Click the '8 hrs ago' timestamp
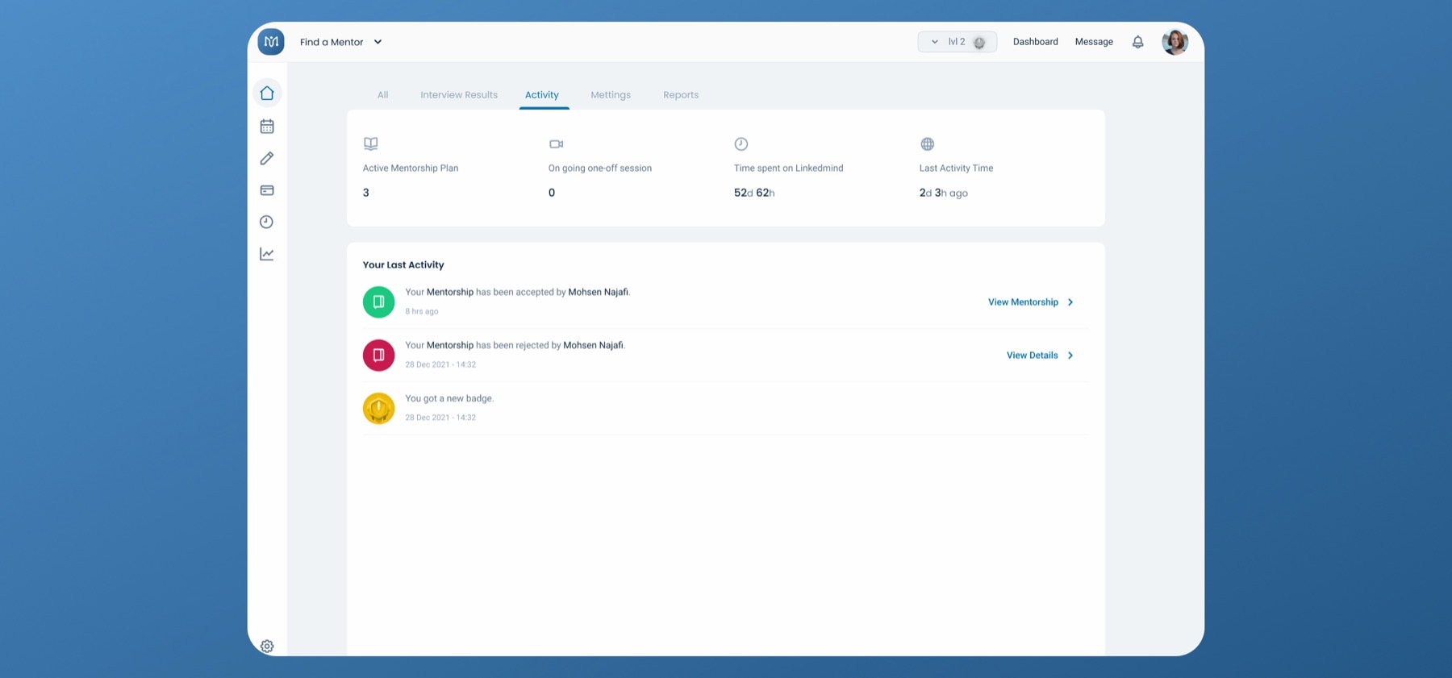This screenshot has height=678, width=1452. tap(422, 312)
